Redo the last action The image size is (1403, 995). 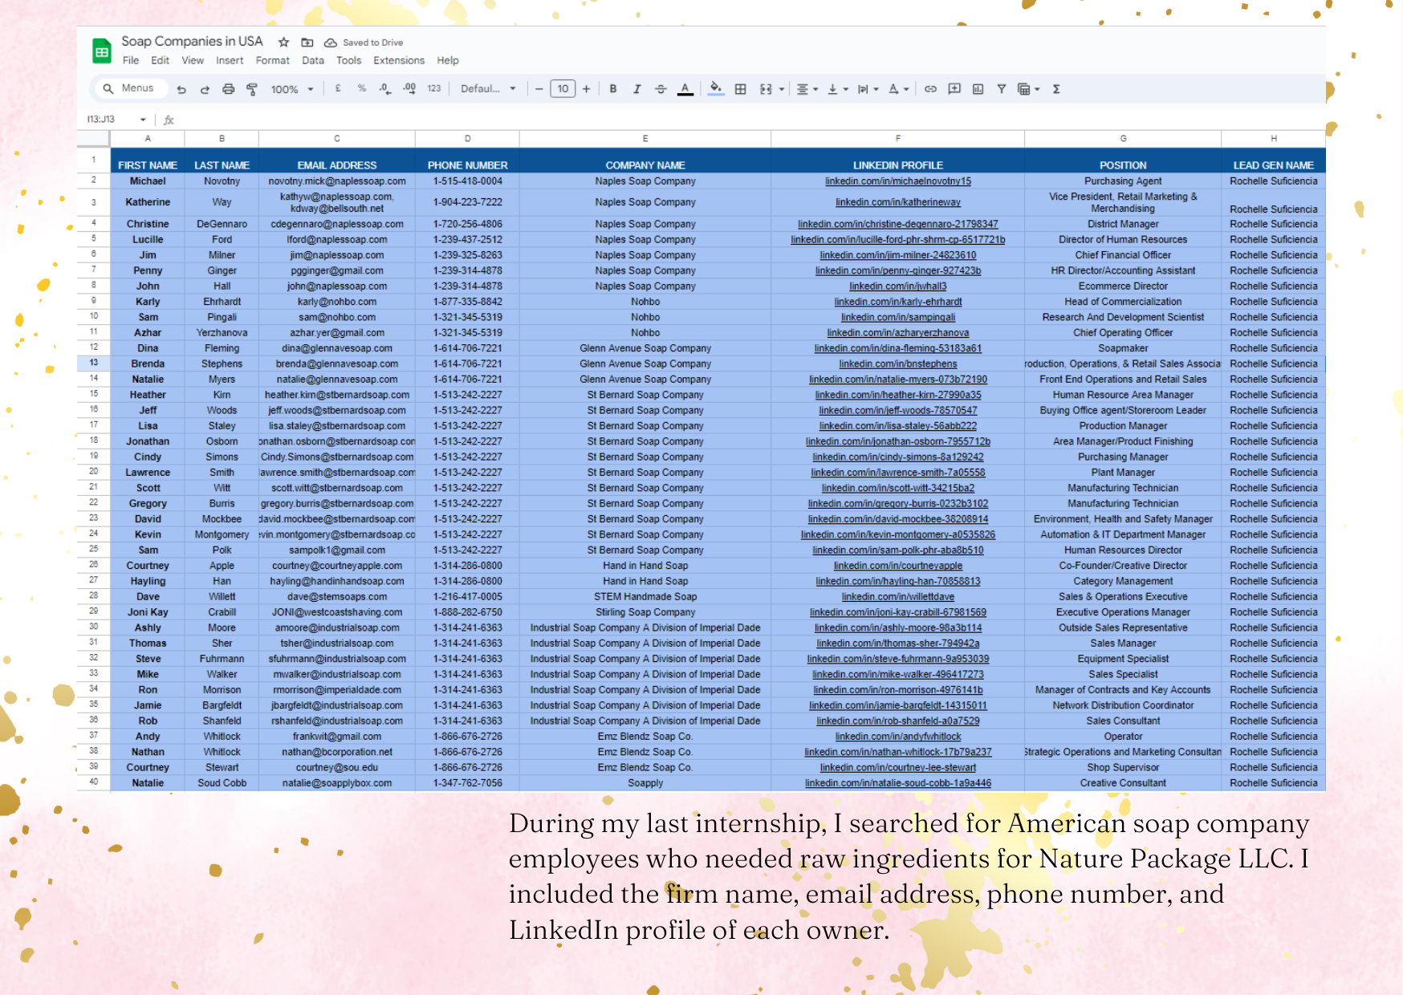pos(205,89)
